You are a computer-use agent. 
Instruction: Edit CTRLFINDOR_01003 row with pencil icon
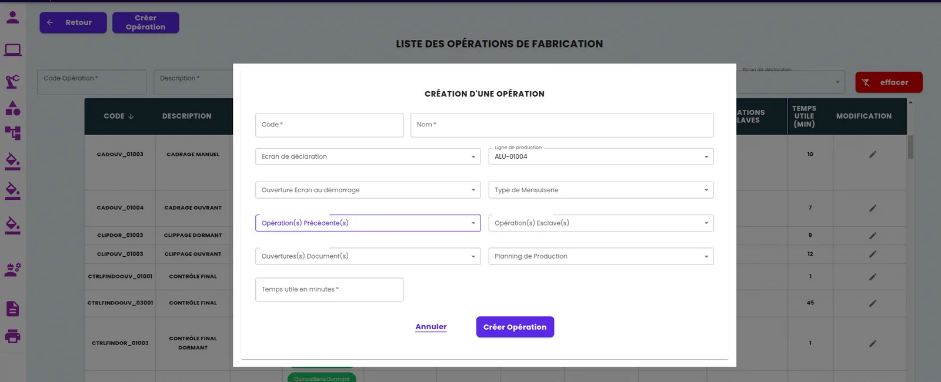tap(873, 343)
